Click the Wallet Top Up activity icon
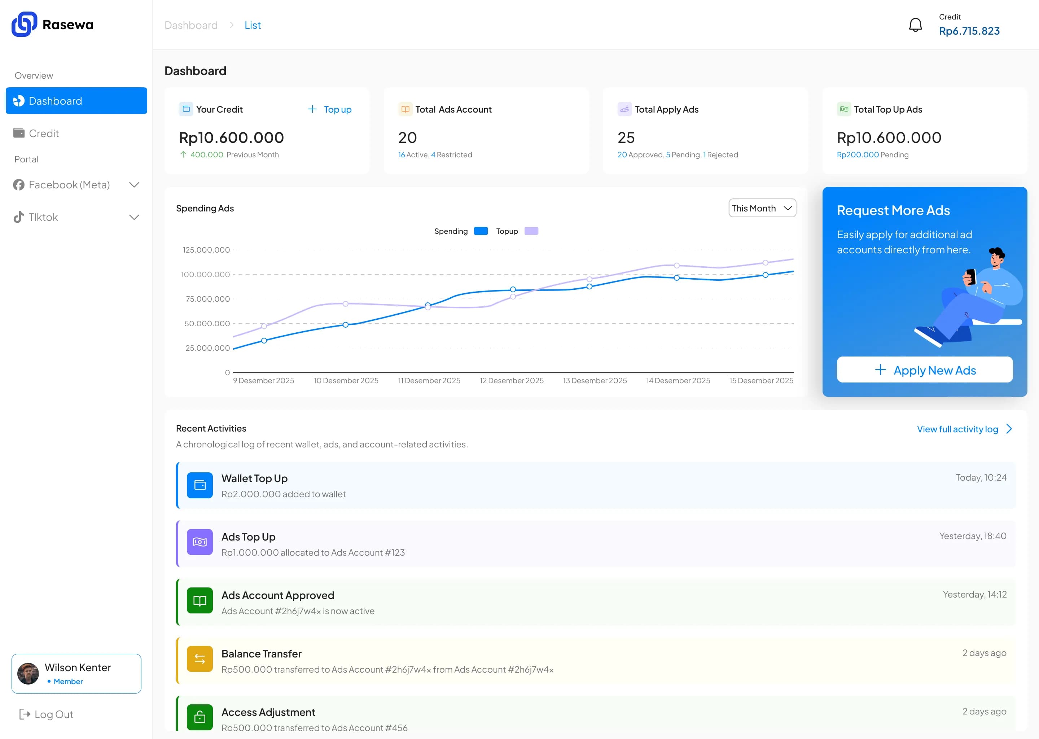The image size is (1039, 739). pos(200,485)
